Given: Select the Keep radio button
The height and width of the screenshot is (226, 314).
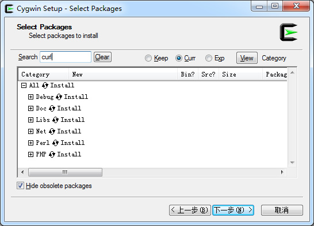Looking at the screenshot, I should [x=148, y=58].
